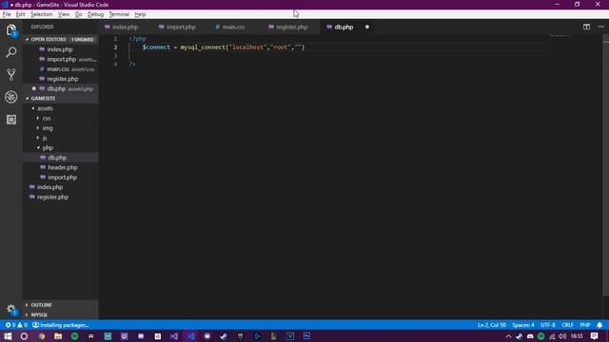Open File Explorer from the taskbar

point(58,336)
